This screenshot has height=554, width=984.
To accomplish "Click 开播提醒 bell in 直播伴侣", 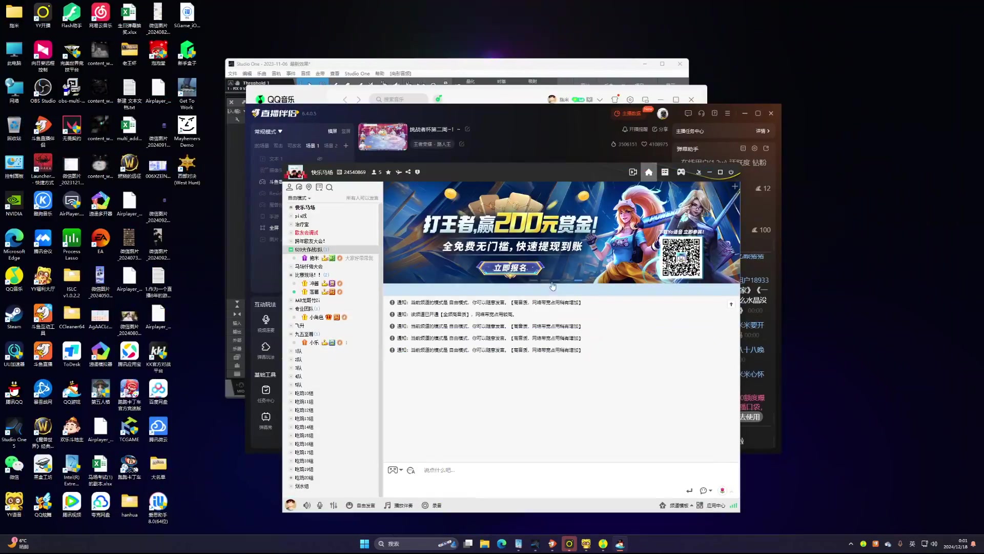I will pos(635,129).
